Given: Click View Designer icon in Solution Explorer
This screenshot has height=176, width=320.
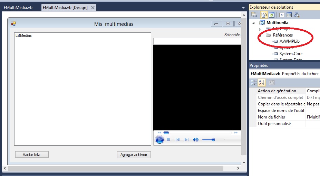Looking at the screenshot, I should coord(289,15).
